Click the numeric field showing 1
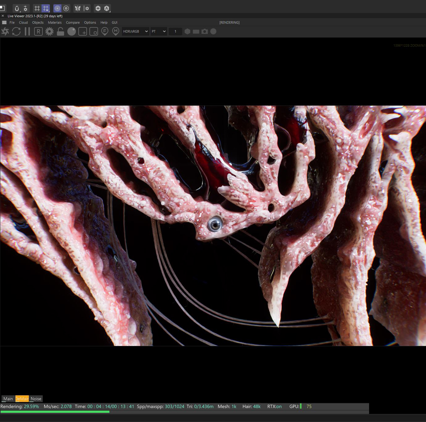Image resolution: width=426 pixels, height=422 pixels. pos(175,31)
